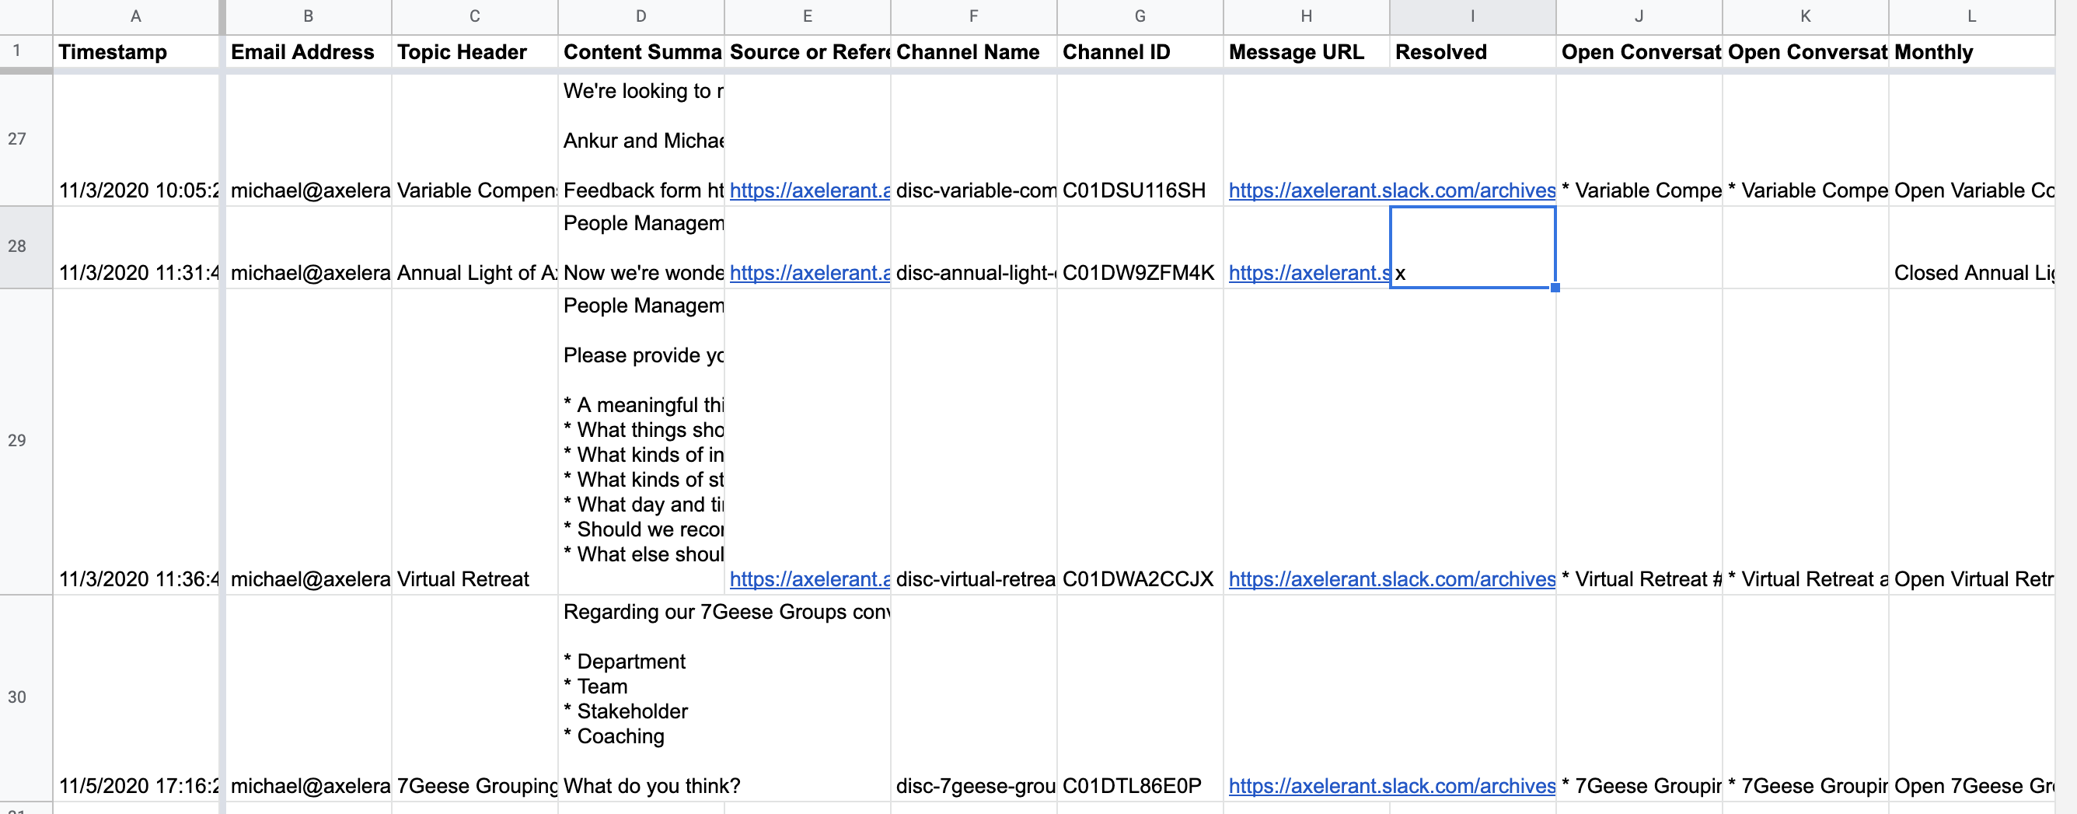Open source link in row 29
Screen dimensions: 2077x814
(x=809, y=579)
